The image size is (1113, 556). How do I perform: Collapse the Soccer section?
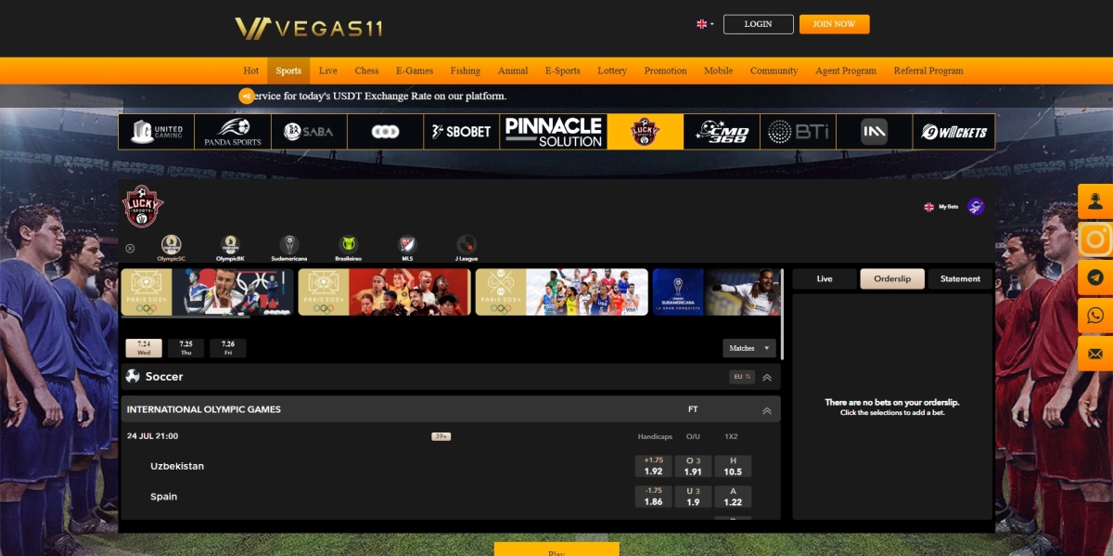click(767, 377)
